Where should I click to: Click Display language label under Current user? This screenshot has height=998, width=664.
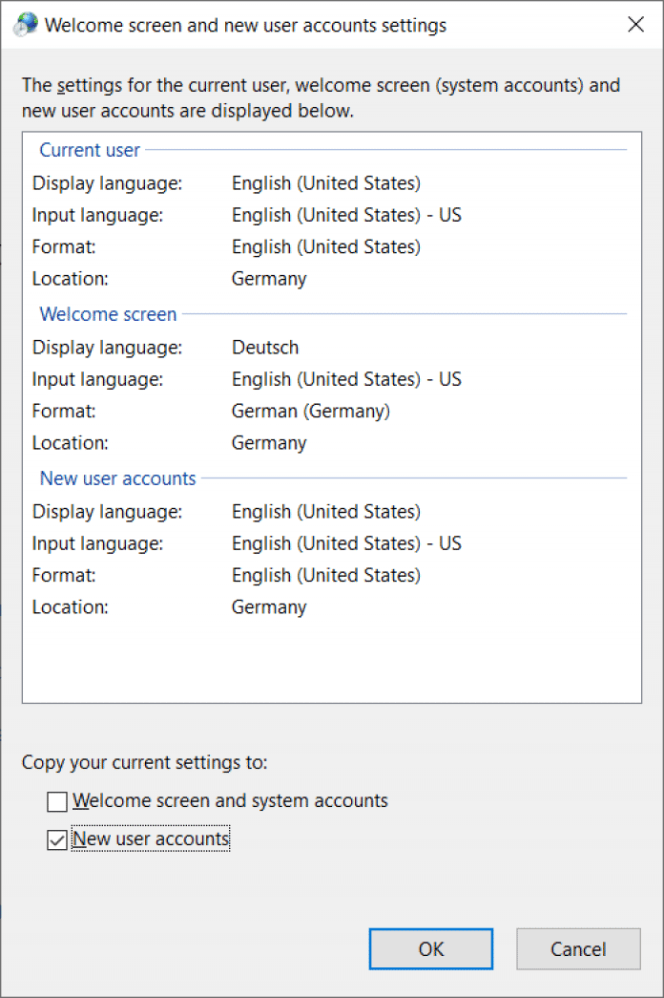[107, 182]
